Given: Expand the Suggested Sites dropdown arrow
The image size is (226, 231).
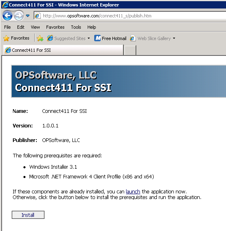Looking at the screenshot, I should tap(89, 38).
